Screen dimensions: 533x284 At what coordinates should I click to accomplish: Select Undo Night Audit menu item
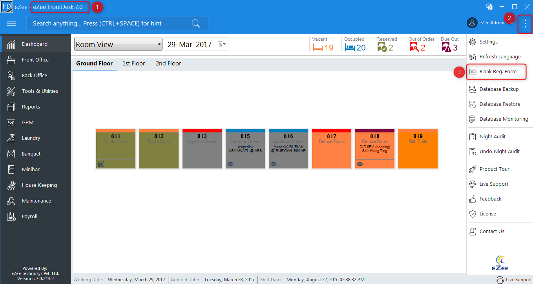[x=500, y=152]
